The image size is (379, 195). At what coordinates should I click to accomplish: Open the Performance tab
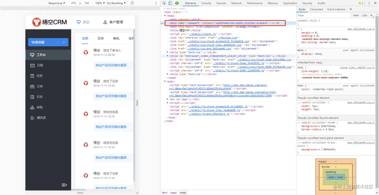tap(255, 3)
